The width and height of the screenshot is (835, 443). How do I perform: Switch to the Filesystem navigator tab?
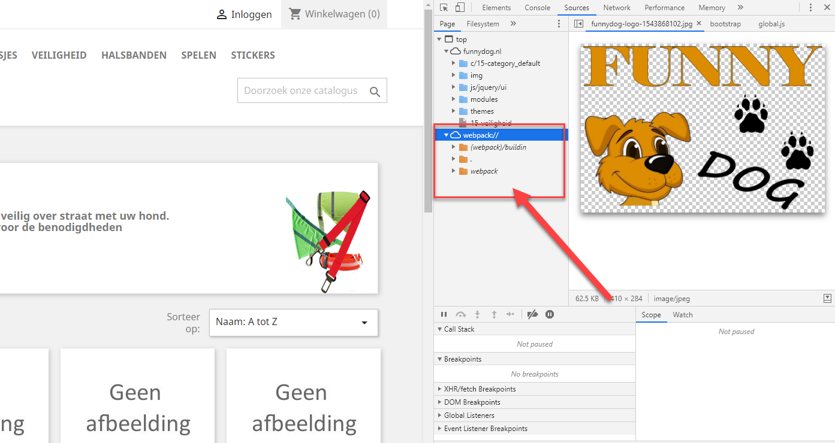tap(483, 24)
